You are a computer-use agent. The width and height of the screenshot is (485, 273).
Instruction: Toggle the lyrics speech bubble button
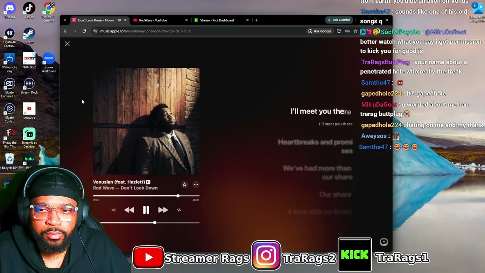click(384, 242)
